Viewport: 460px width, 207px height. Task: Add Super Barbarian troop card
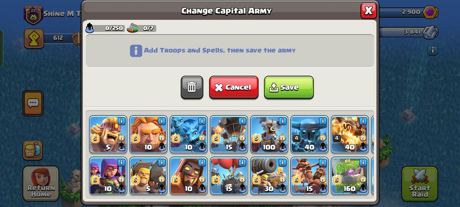click(108, 134)
